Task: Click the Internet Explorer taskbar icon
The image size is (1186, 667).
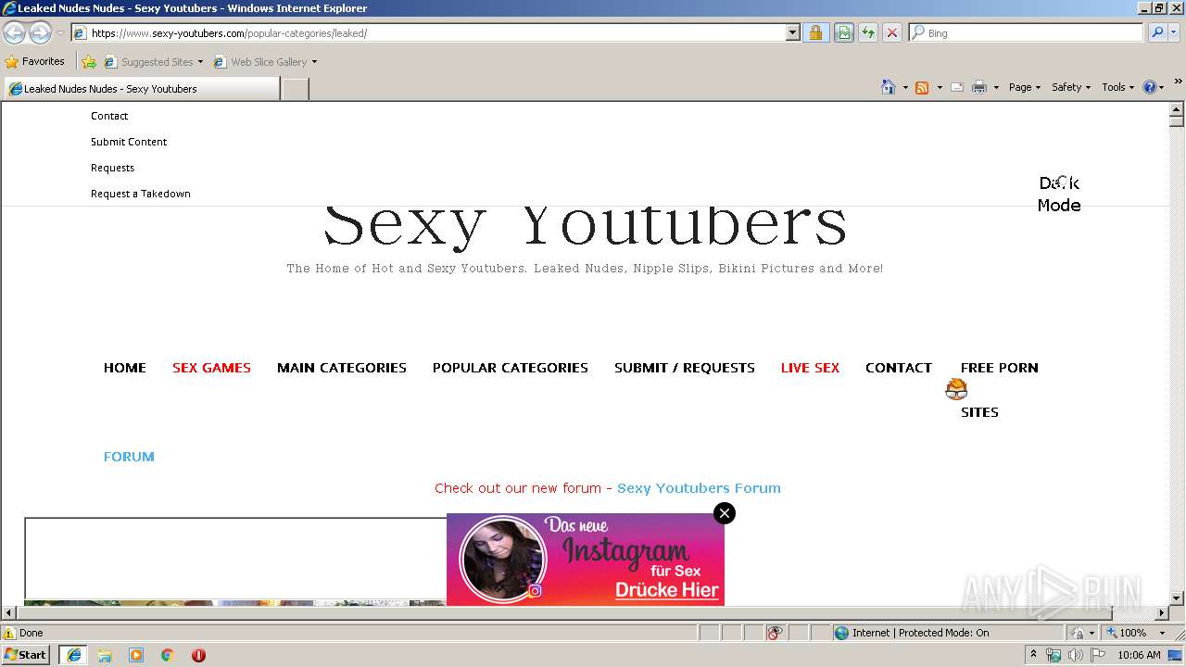Action: point(73,655)
